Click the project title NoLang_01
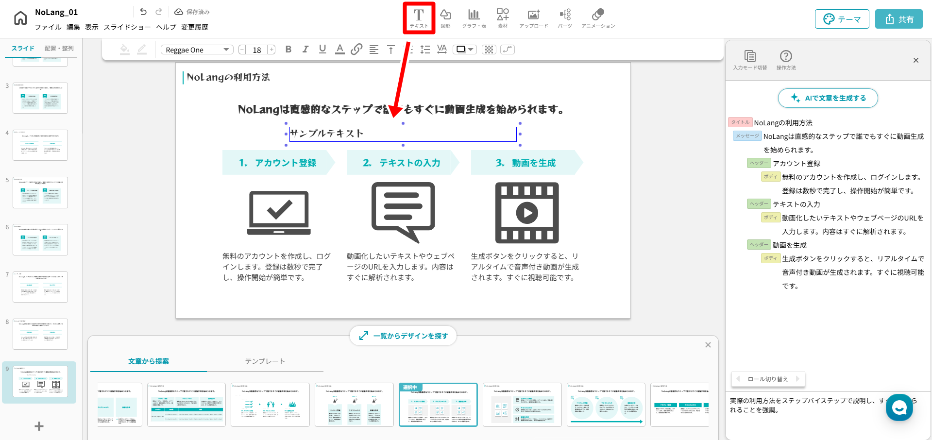The image size is (932, 440). point(56,12)
